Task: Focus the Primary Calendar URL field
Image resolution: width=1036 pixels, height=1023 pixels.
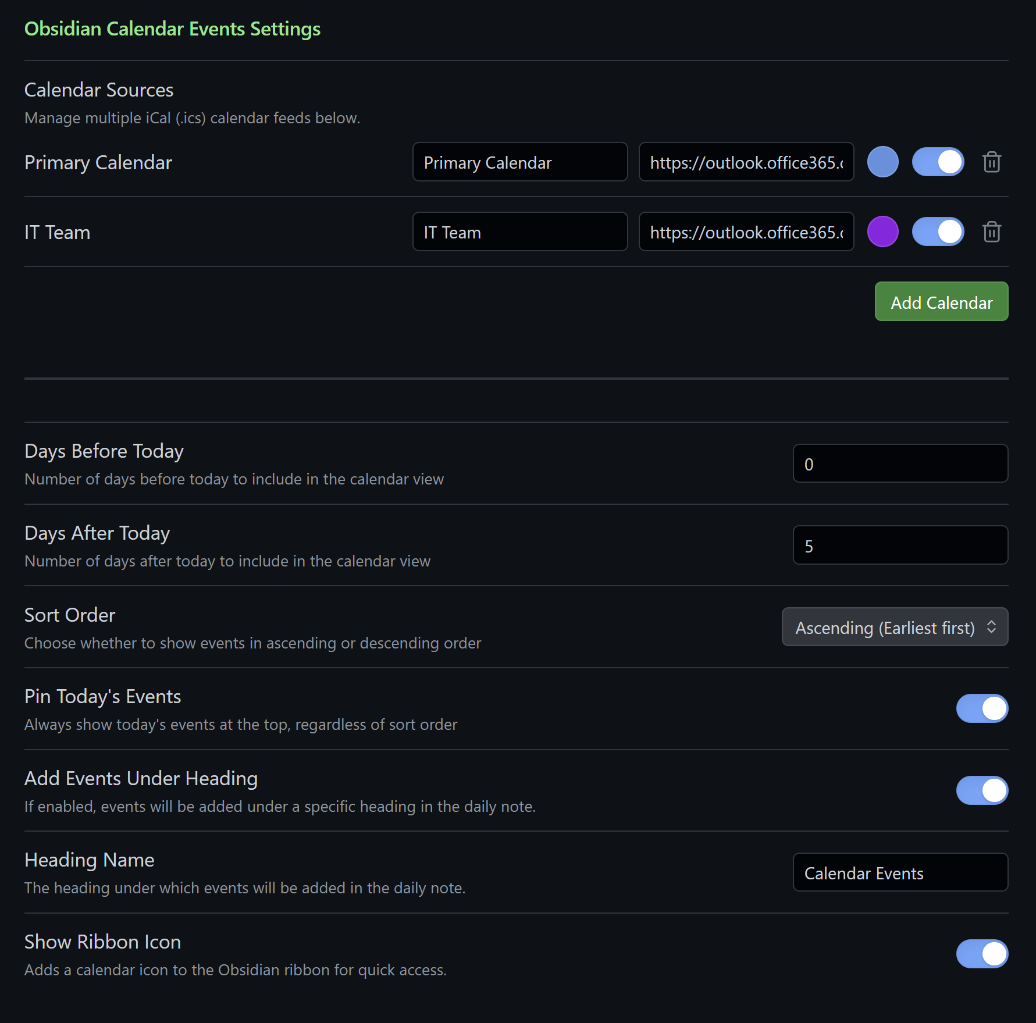Action: pos(746,162)
